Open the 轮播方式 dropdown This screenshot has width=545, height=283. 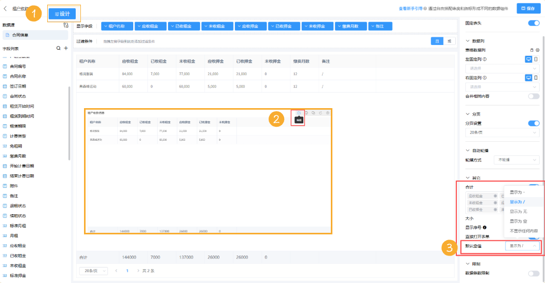pos(518,160)
